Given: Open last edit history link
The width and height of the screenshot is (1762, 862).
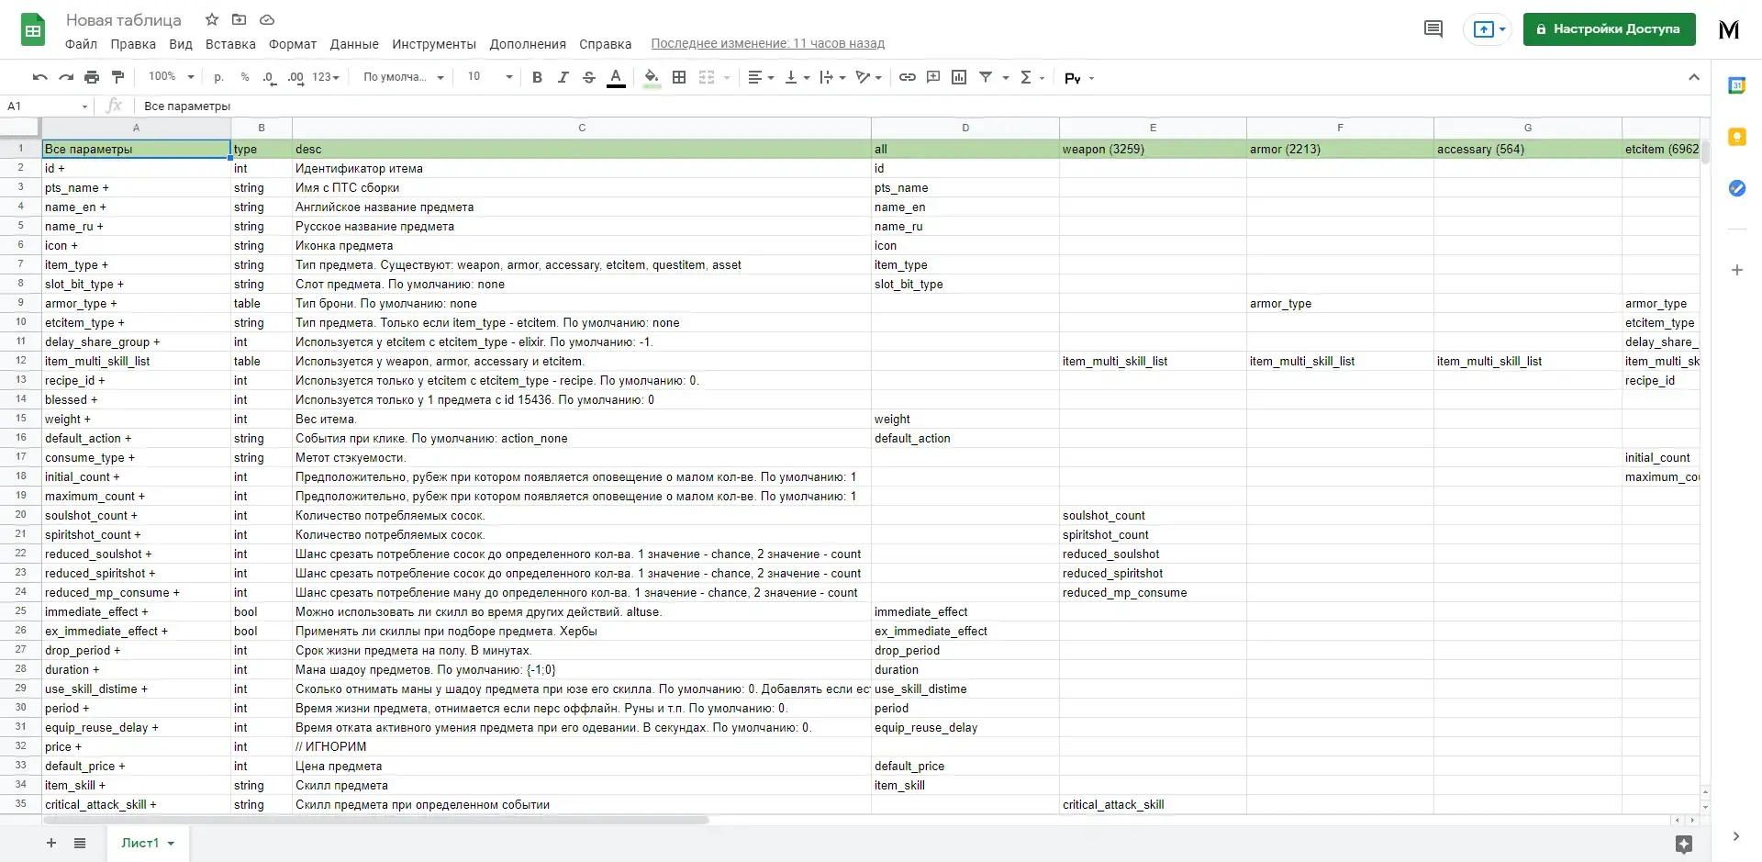Looking at the screenshot, I should point(767,43).
